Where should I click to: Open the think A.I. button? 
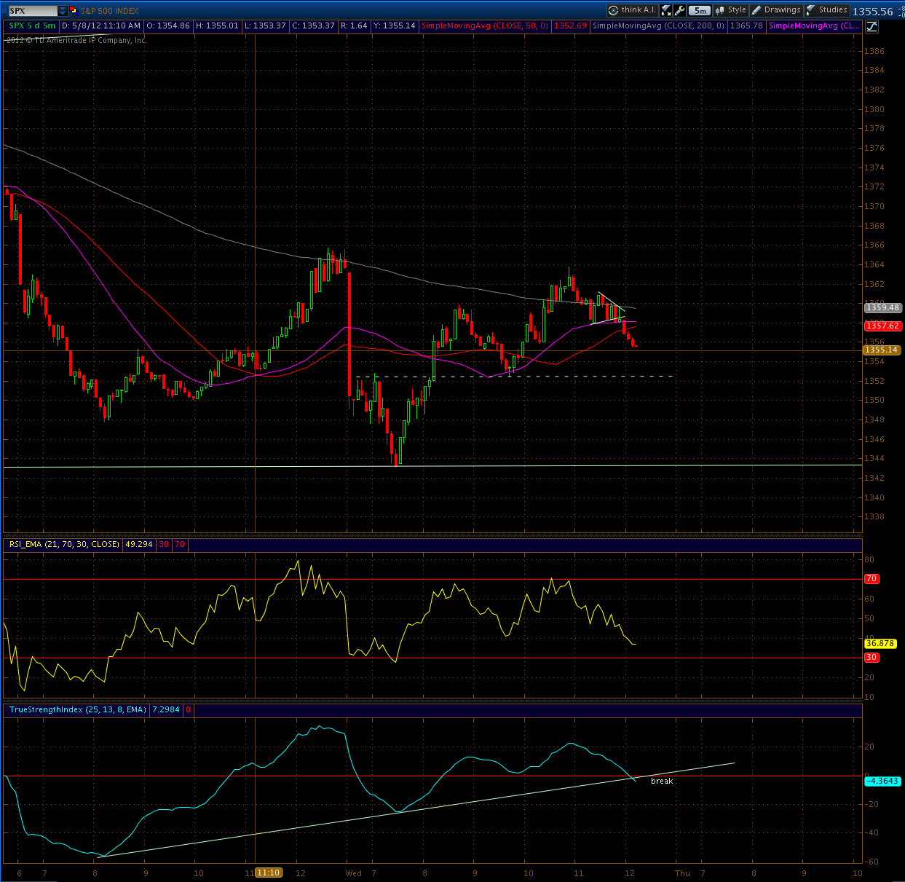[633, 10]
